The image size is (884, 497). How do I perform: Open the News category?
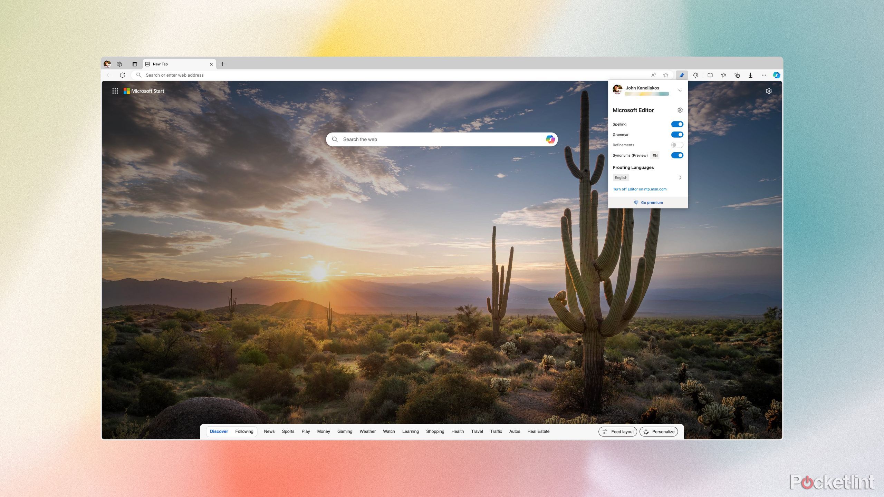click(x=269, y=431)
